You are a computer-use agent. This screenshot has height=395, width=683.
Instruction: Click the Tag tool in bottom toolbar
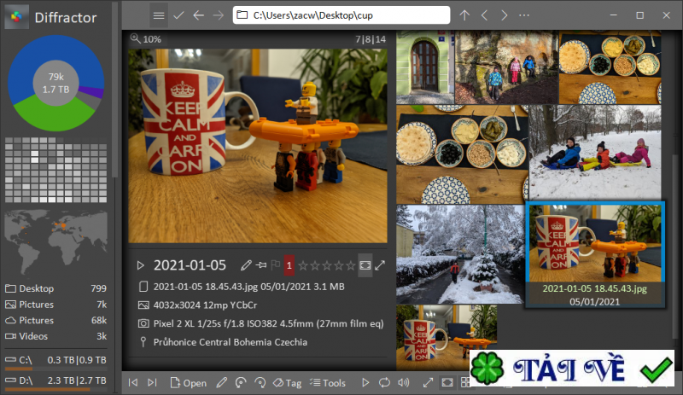click(x=287, y=383)
